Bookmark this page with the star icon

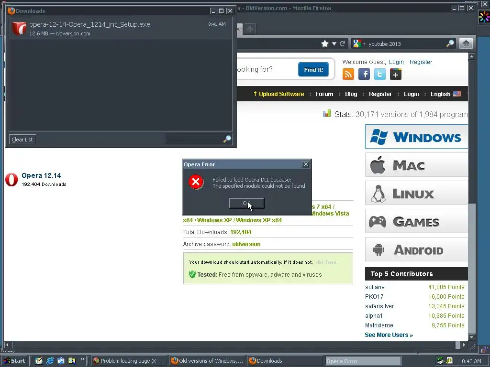pos(325,43)
